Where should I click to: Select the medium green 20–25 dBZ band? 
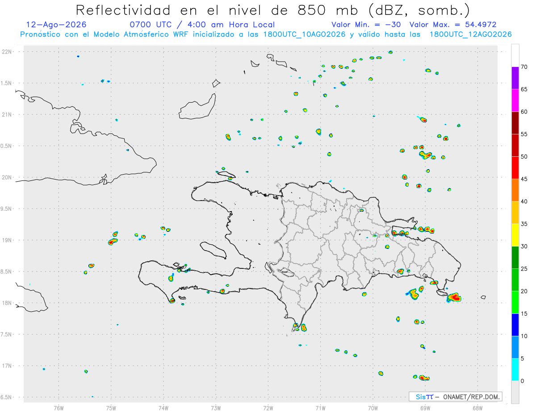[x=515, y=280]
